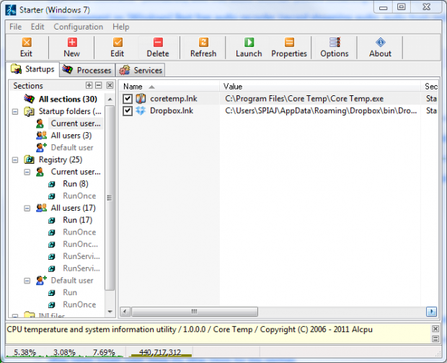The width and height of the screenshot is (447, 363).
Task: Collapse the Startup folders tree node
Action: 16,112
